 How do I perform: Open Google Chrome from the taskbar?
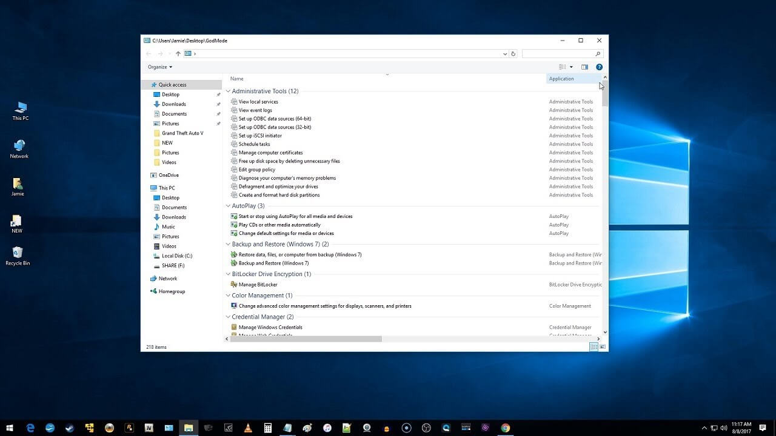pyautogui.click(x=505, y=428)
